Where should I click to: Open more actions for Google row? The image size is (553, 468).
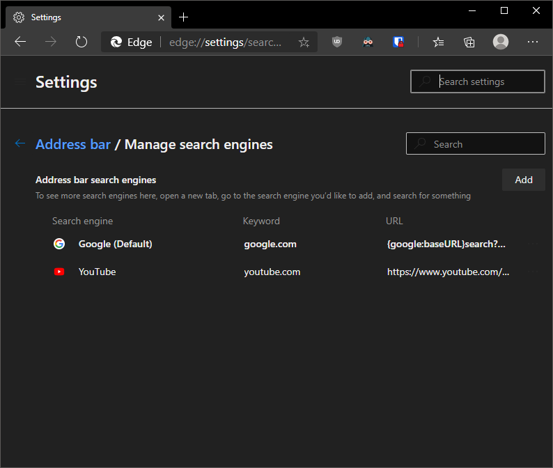click(x=533, y=244)
